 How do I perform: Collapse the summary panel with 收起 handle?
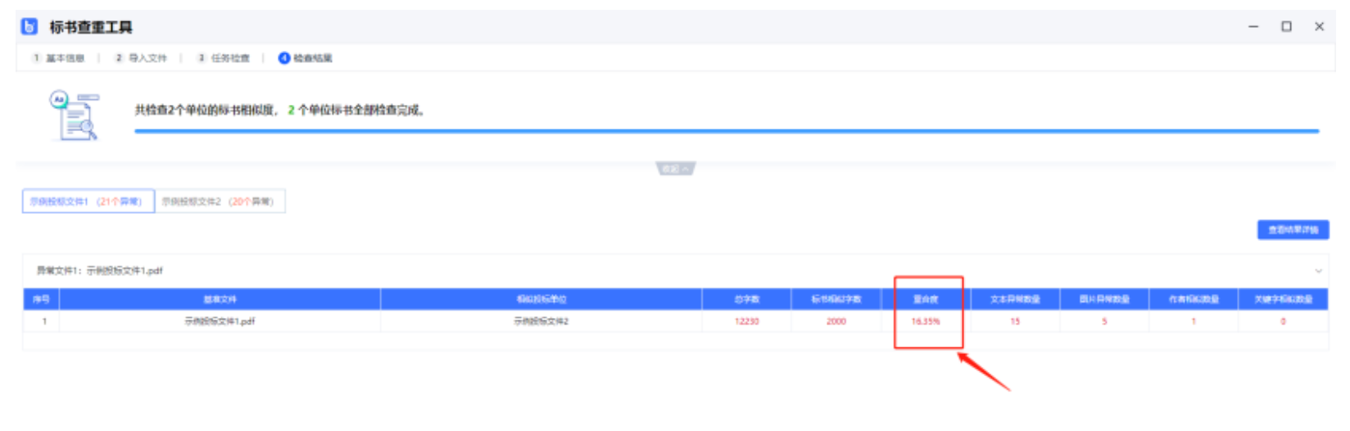[676, 169]
